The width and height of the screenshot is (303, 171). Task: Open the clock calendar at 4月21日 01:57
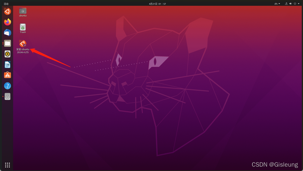[157, 4]
